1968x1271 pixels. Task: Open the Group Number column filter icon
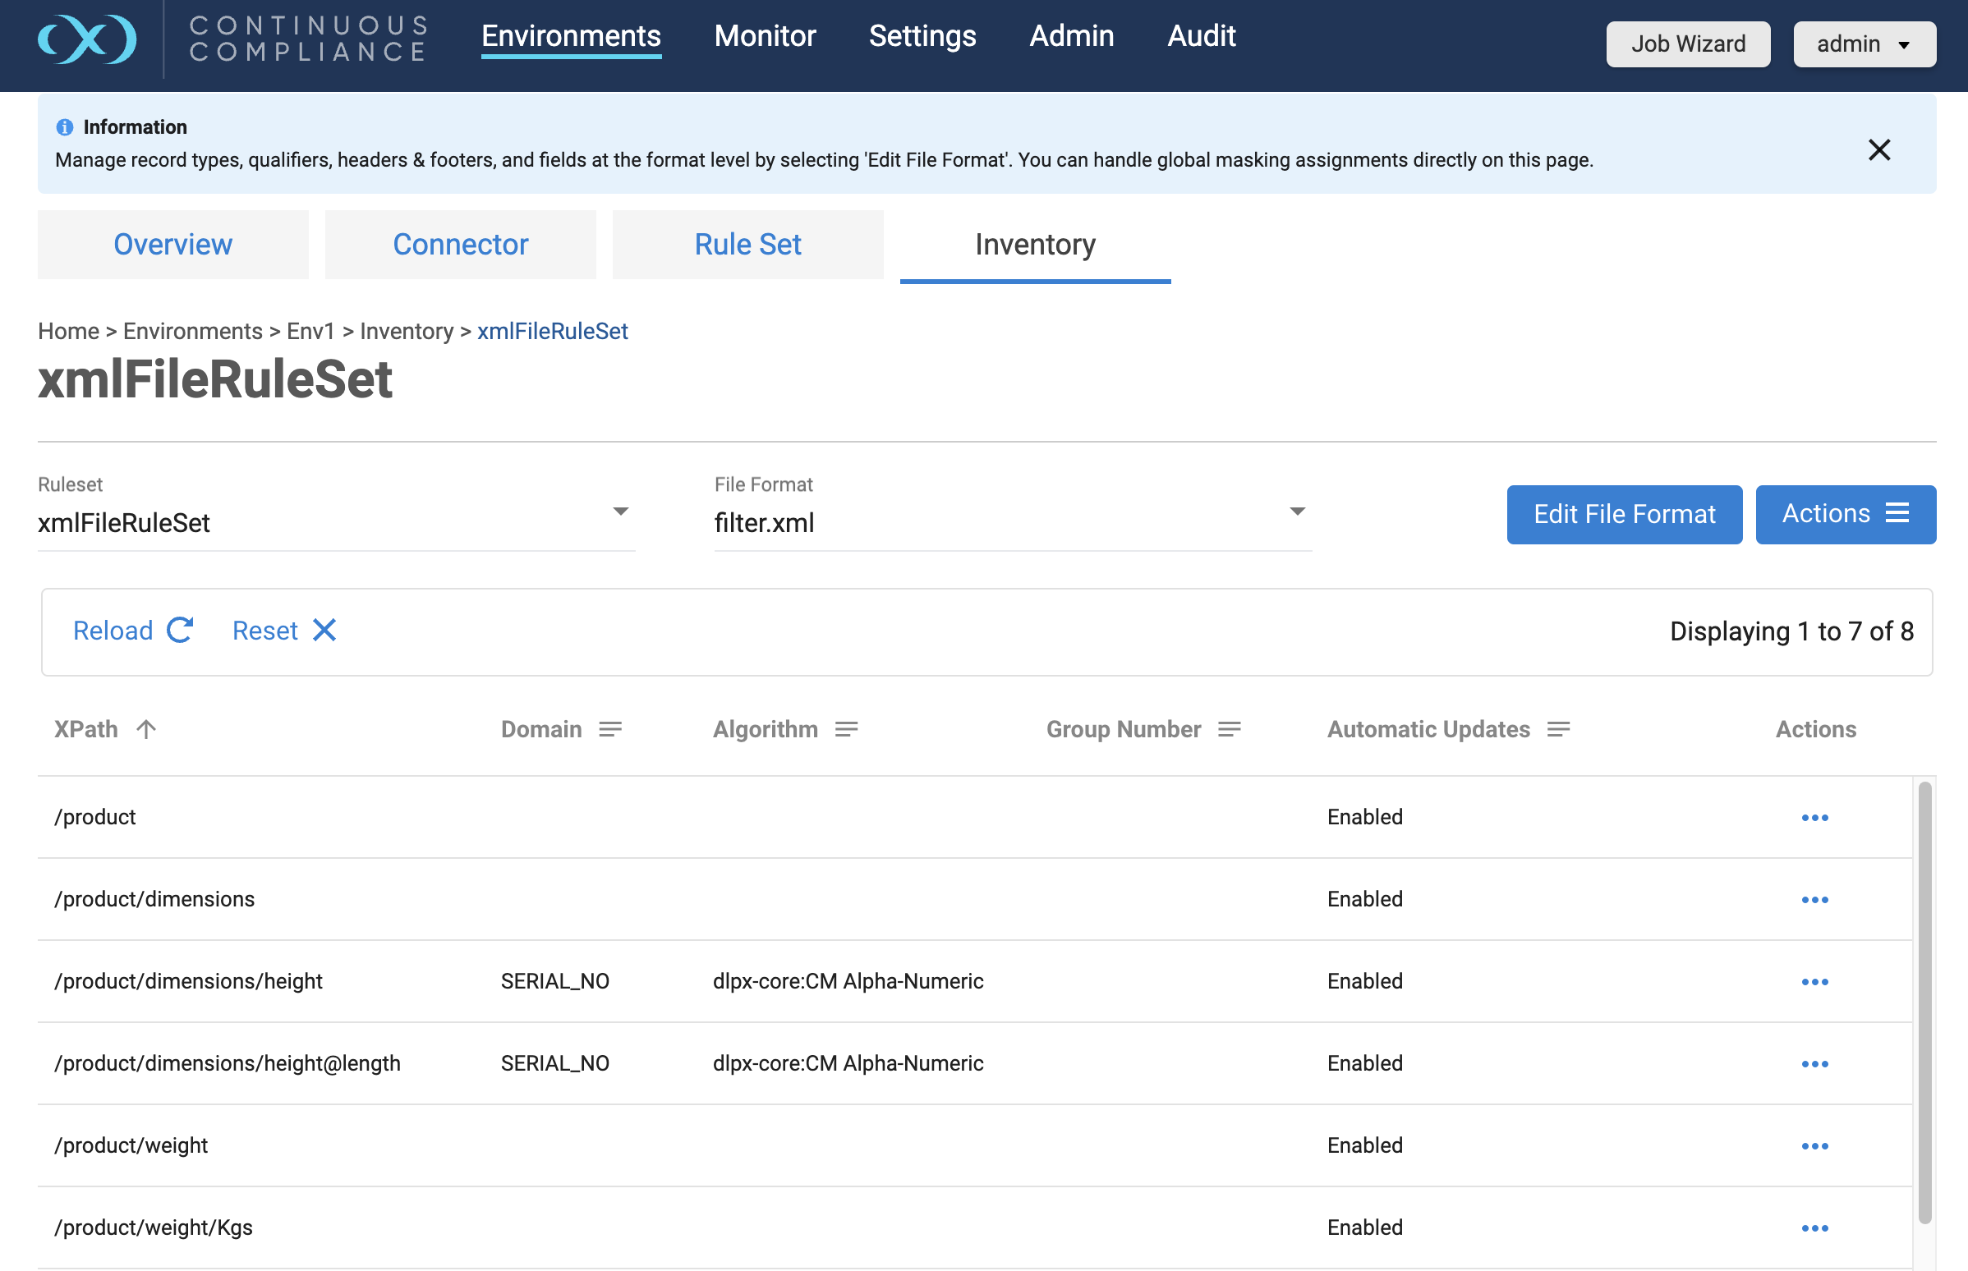[x=1229, y=730]
